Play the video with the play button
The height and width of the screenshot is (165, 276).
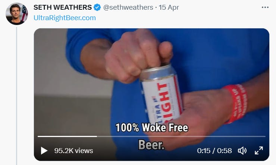point(44,151)
